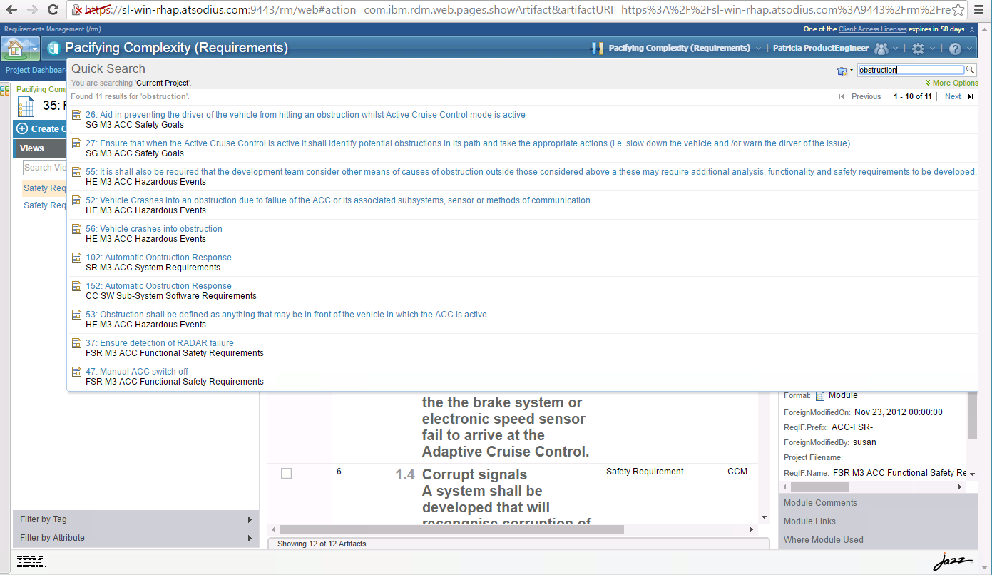Click artifact icon for result 47

point(76,372)
